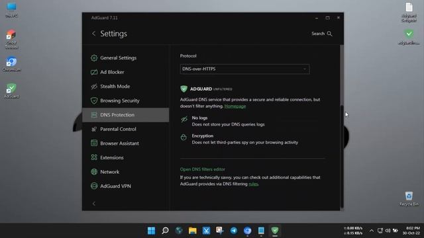Open the Extensions section
This screenshot has width=424, height=238.
(x=126, y=157)
